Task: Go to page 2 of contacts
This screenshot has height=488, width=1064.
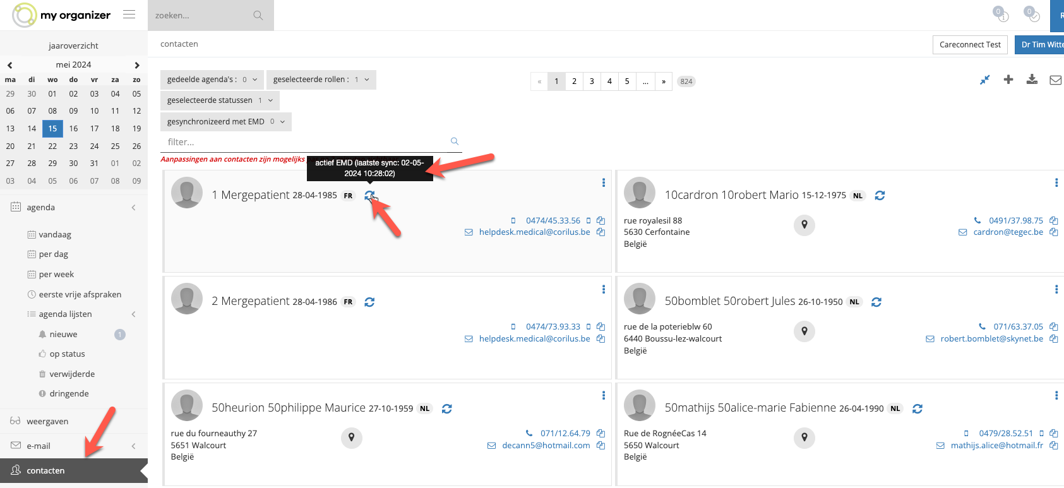Action: 574,81
